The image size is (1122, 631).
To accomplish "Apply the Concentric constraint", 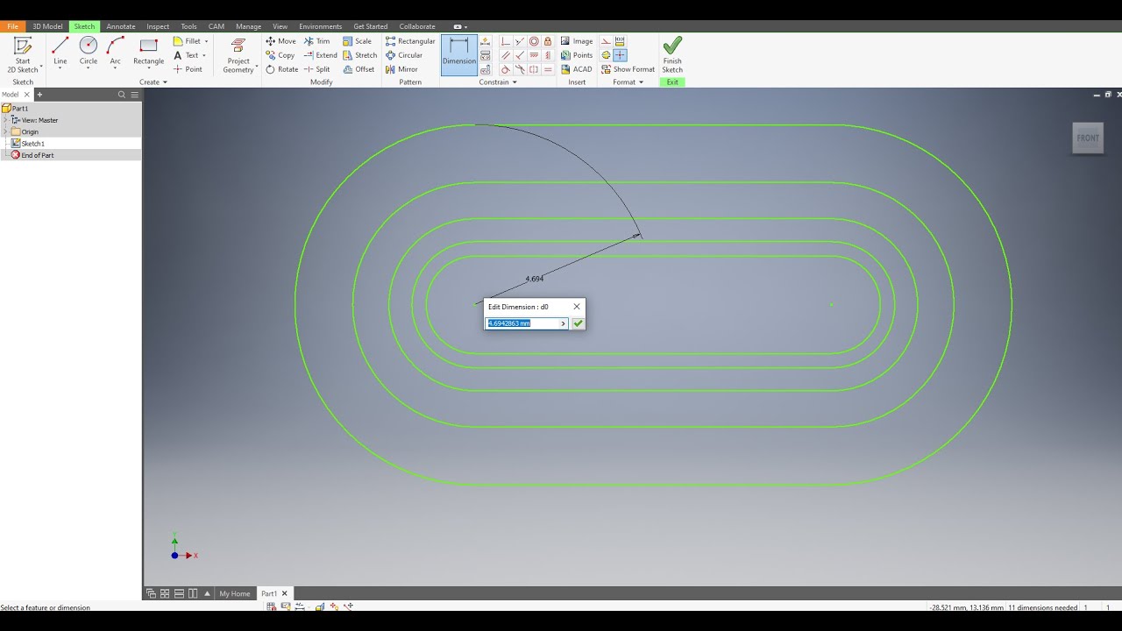I will coord(534,41).
